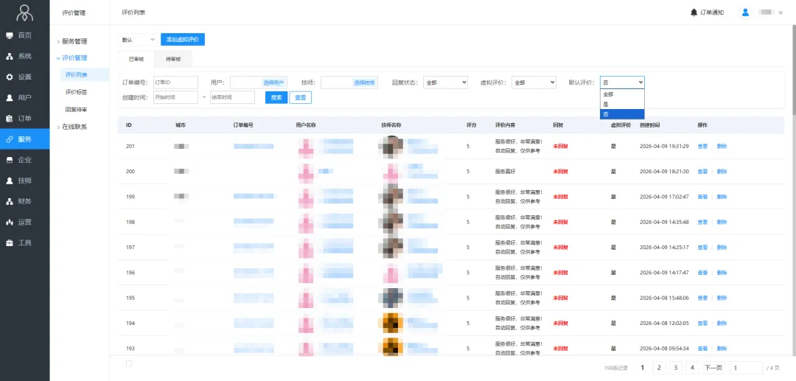The width and height of the screenshot is (796, 381).
Task: Click the user avatar icon at top right
Action: point(745,13)
